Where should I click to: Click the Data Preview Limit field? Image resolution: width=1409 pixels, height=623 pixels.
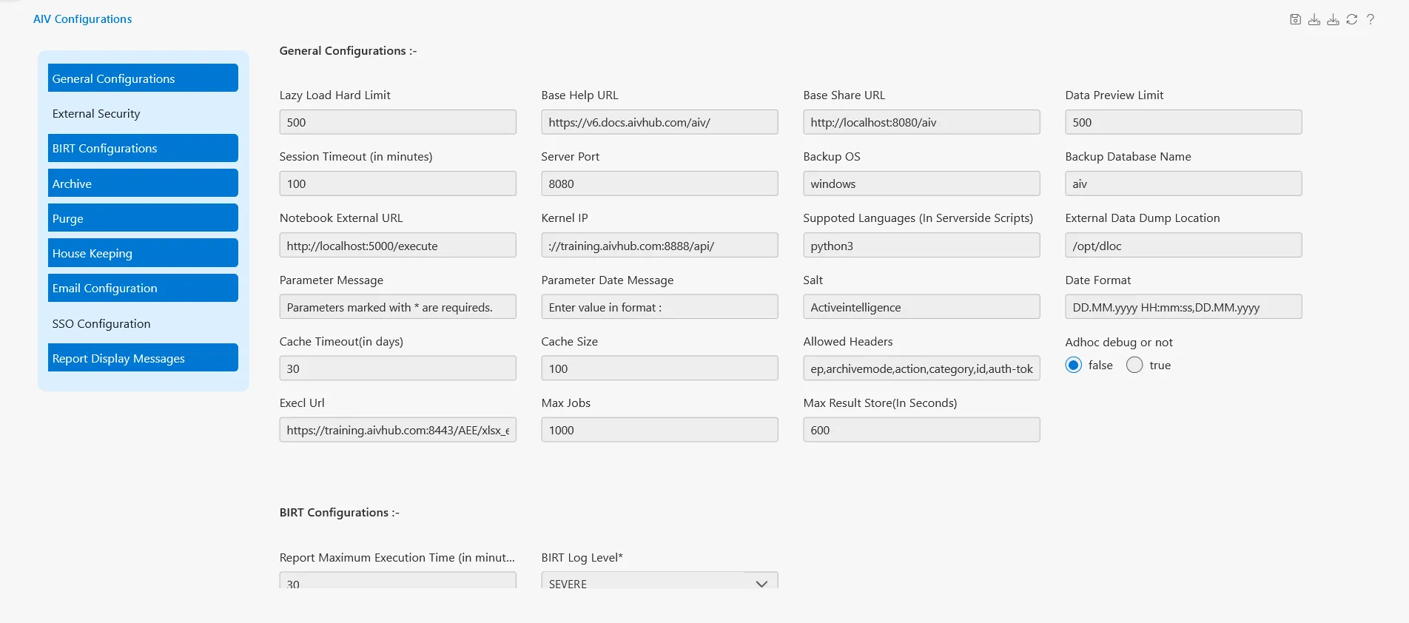tap(1183, 122)
